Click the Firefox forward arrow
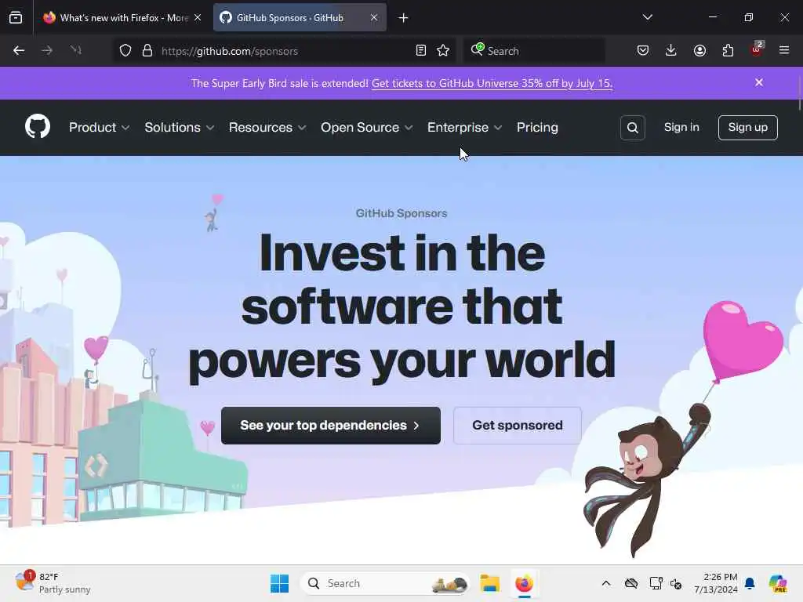This screenshot has width=803, height=602. coord(47,50)
